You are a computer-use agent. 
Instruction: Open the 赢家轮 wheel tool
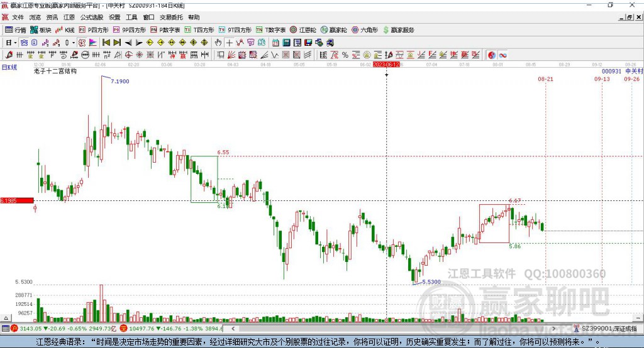pos(333,30)
